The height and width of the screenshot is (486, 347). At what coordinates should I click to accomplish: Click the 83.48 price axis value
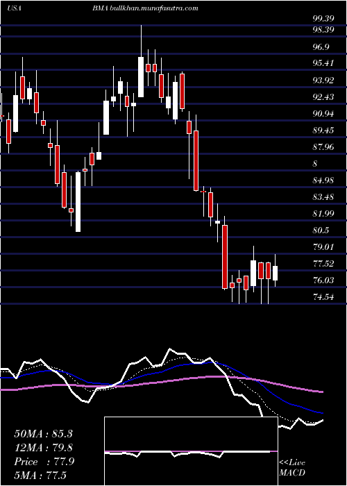tap(323, 197)
